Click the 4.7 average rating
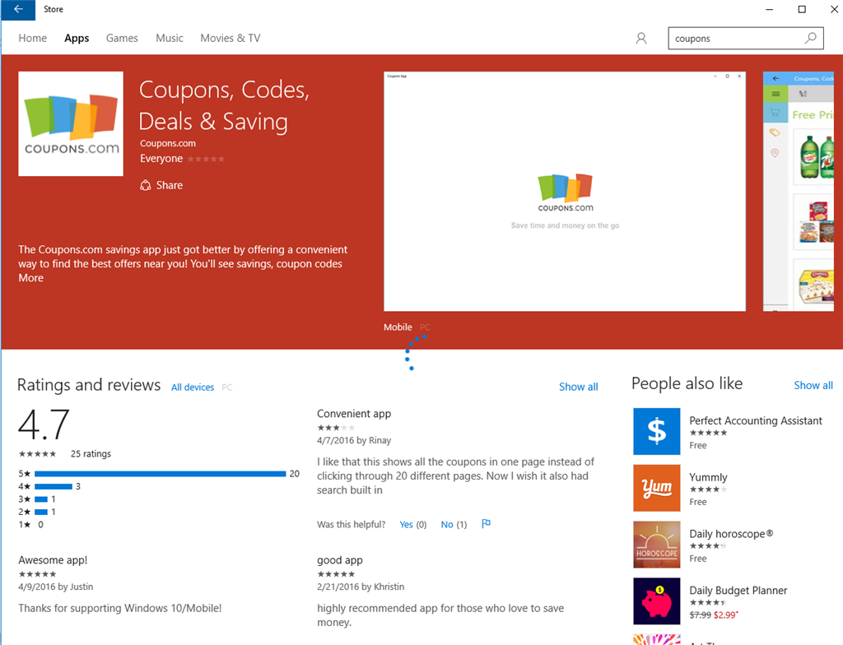Image resolution: width=843 pixels, height=645 pixels. coord(44,424)
